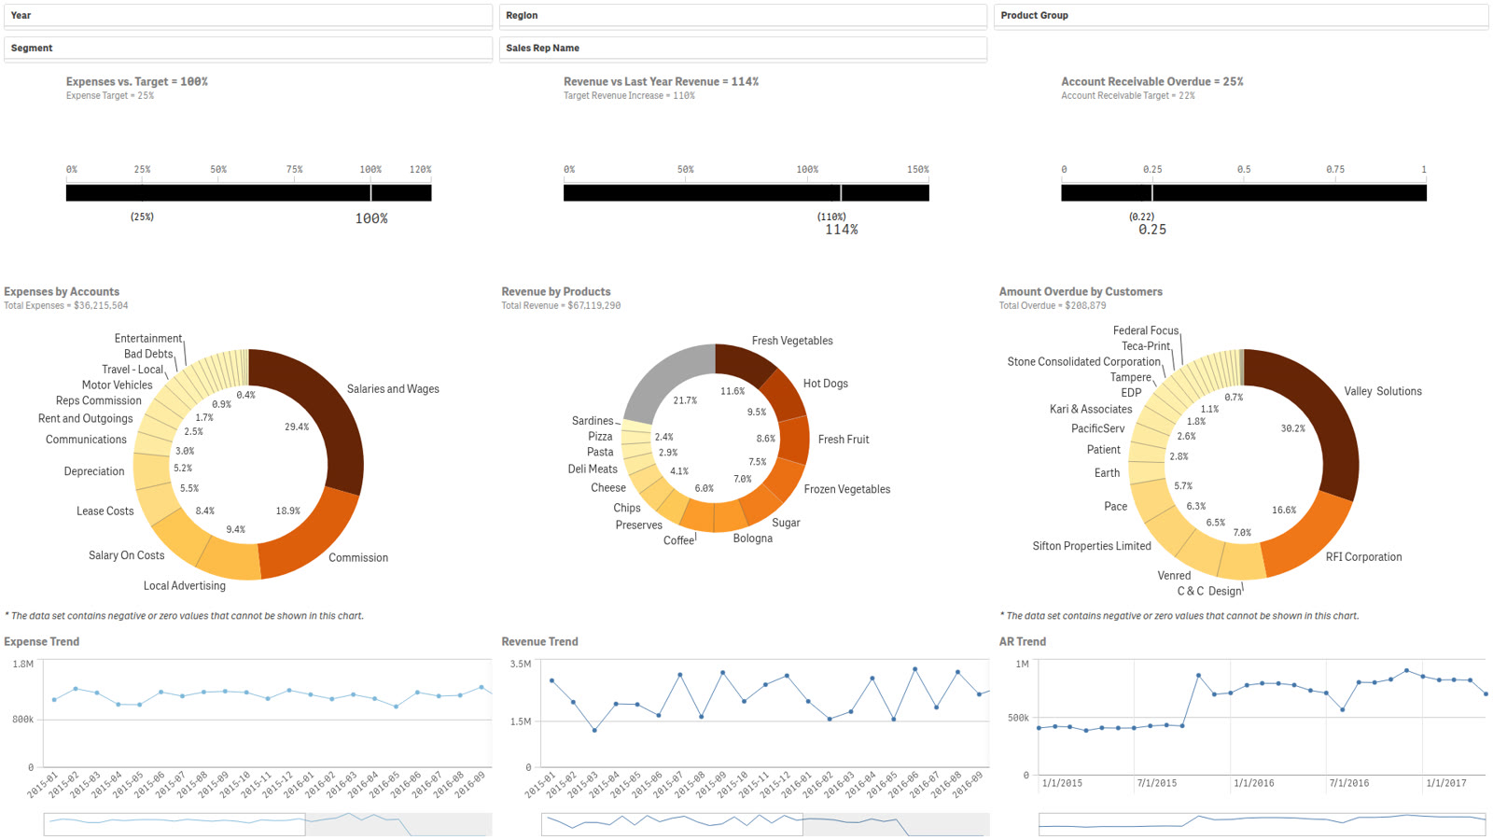This screenshot has height=840, width=1493.
Task: Open the Segment filter pane
Action: click(248, 49)
